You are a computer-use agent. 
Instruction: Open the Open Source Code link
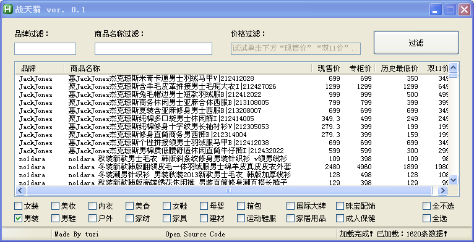click(x=195, y=234)
